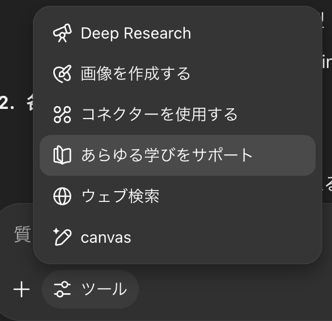Pick the highlighted あらゆる学びをサポート item
The width and height of the screenshot is (332, 321).
coord(177,155)
